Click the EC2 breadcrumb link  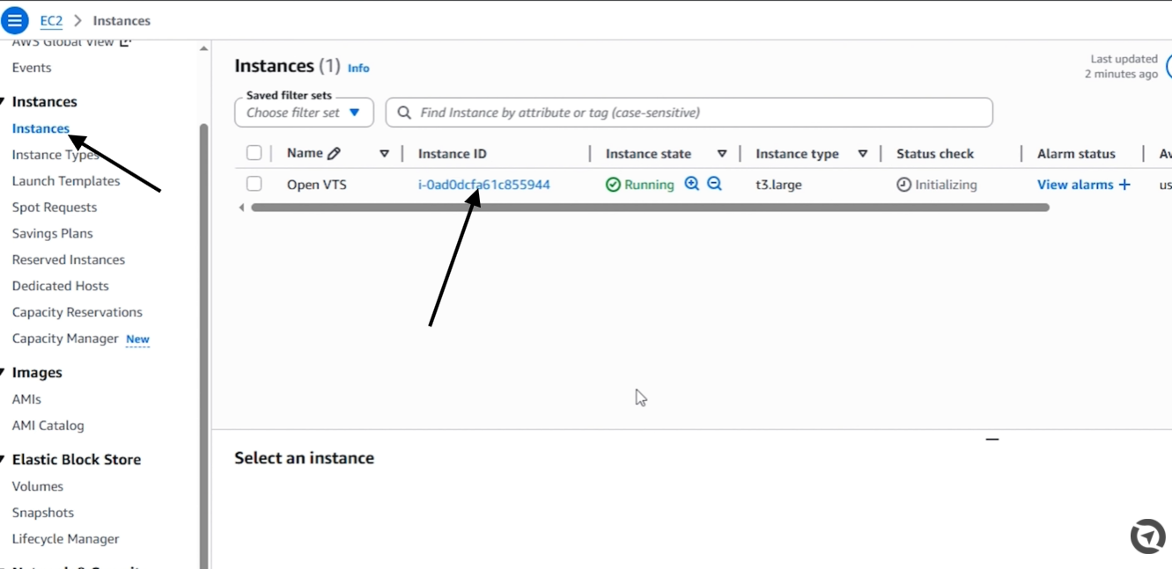tap(51, 20)
